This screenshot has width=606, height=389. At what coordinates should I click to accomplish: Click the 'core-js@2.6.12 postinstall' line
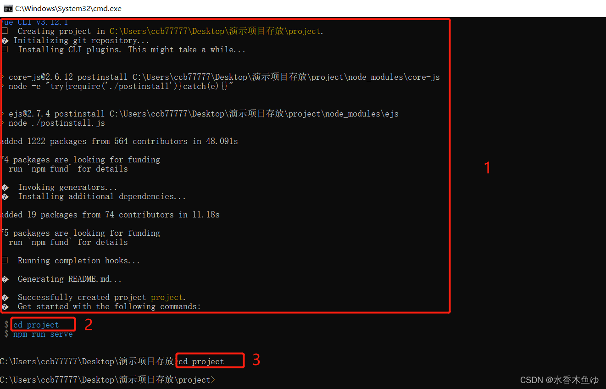click(x=221, y=77)
